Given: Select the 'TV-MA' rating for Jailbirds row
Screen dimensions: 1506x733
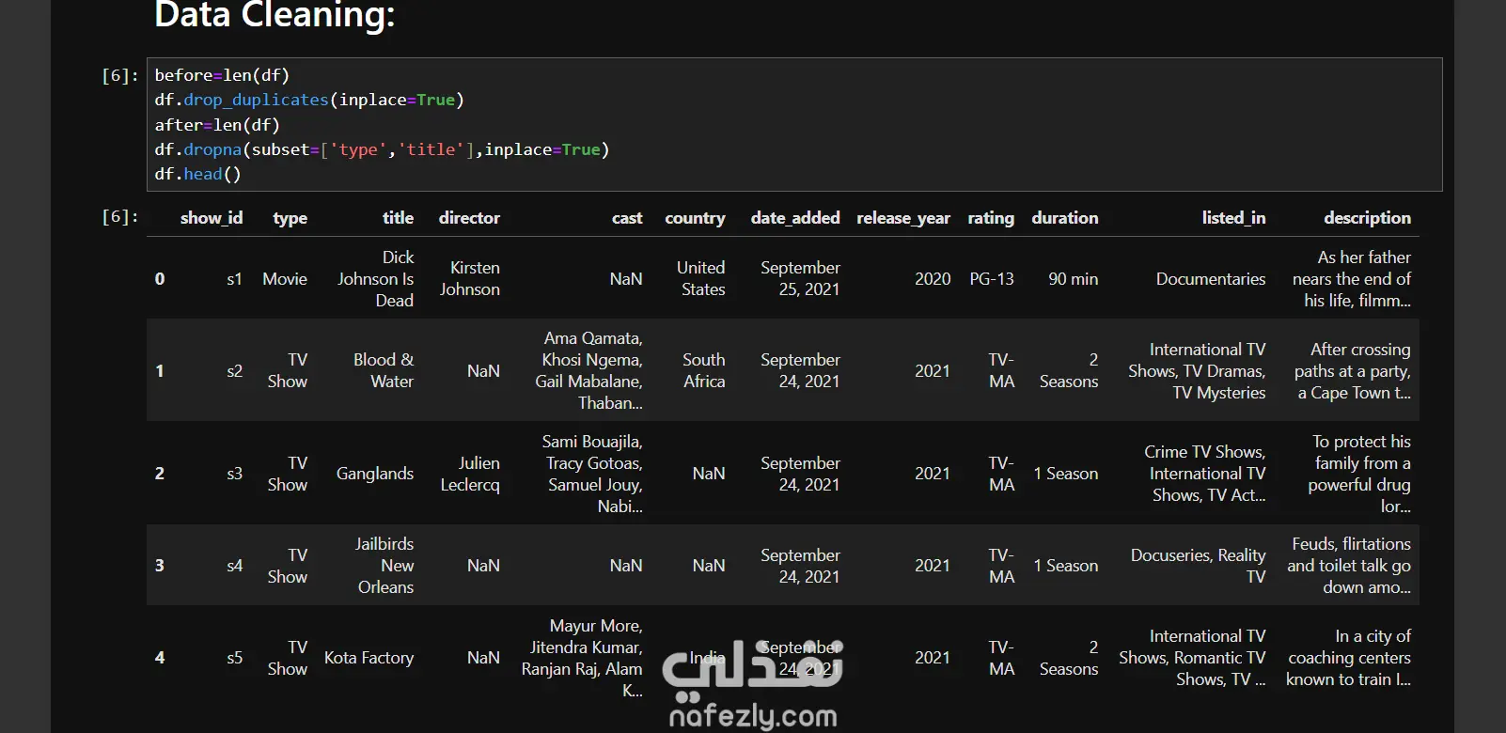Looking at the screenshot, I should point(1001,566).
